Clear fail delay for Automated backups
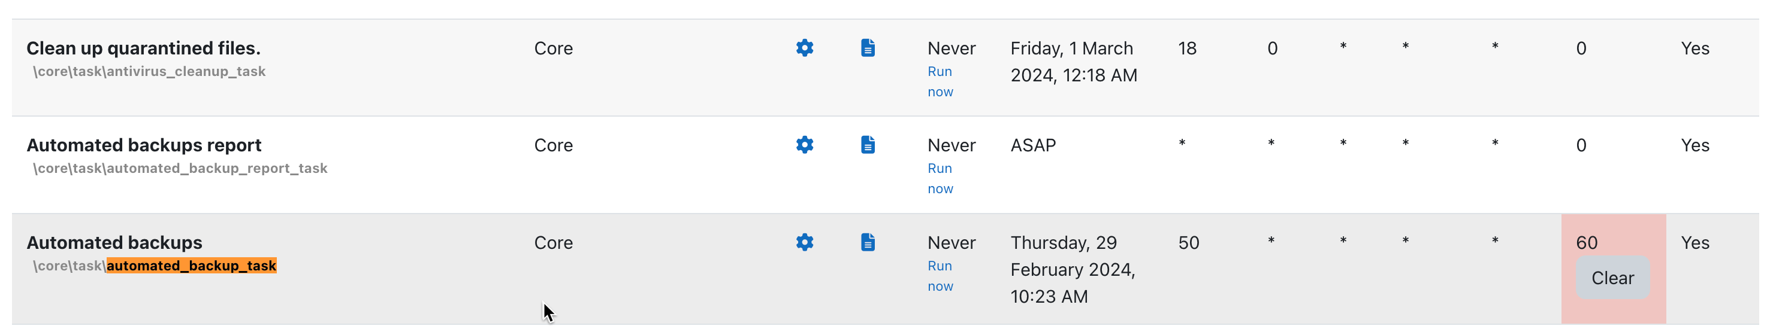Screen dimensions: 1770x335 [1612, 278]
